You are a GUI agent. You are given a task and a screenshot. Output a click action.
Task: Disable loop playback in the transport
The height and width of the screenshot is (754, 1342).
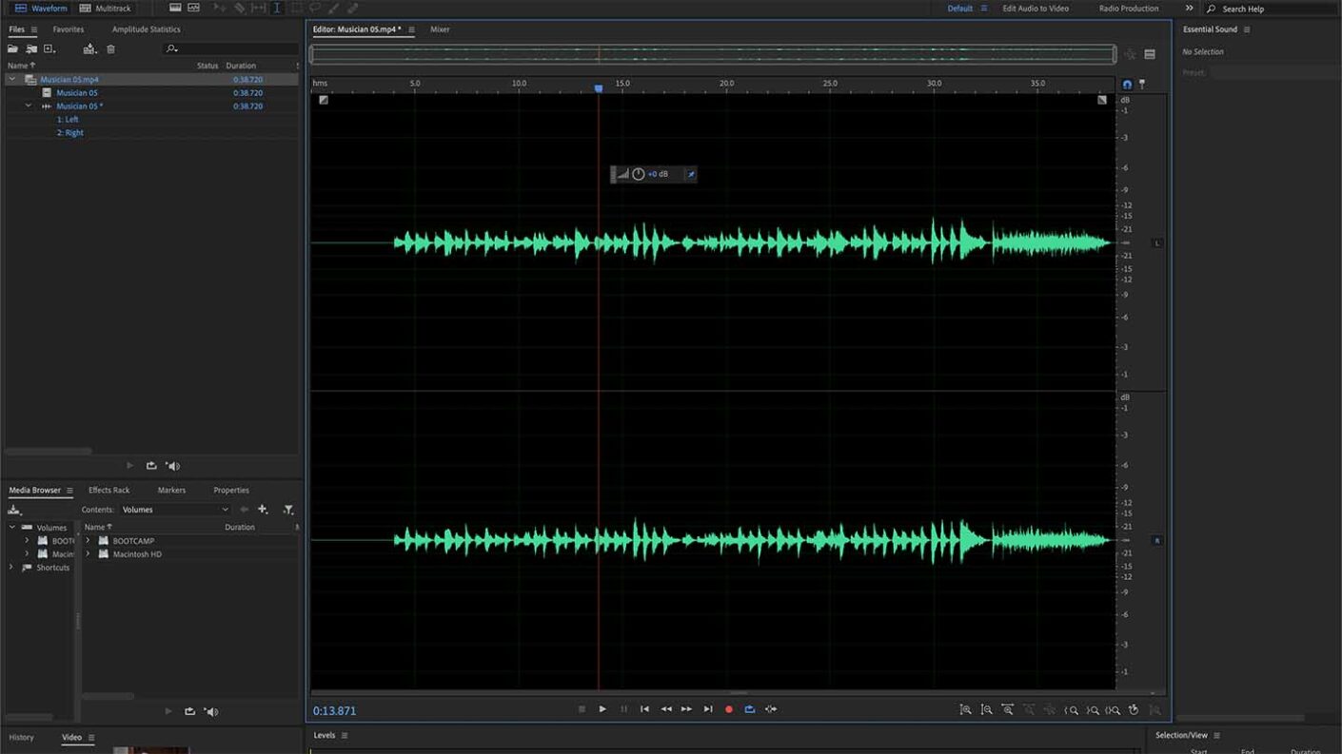(x=749, y=708)
